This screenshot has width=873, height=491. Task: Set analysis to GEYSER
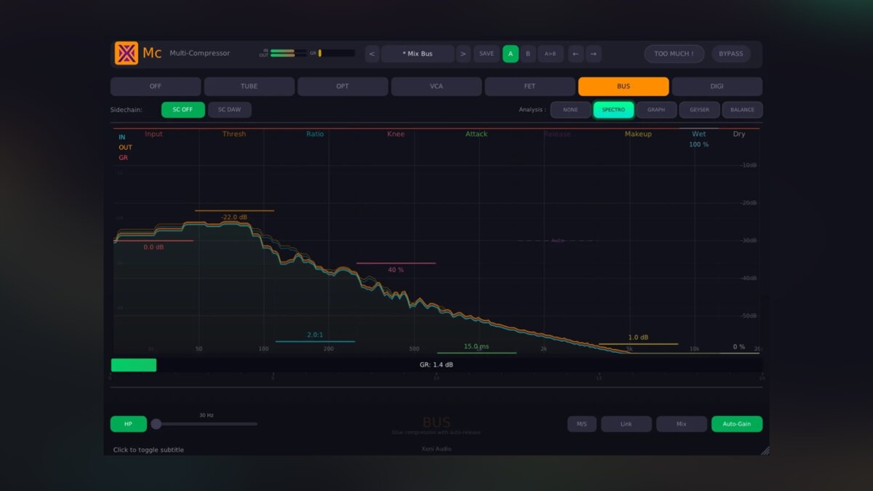(x=699, y=110)
